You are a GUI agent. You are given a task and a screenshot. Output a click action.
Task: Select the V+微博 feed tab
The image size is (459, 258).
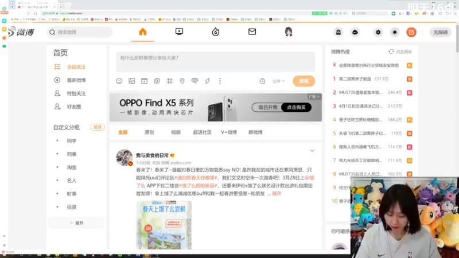point(229,132)
